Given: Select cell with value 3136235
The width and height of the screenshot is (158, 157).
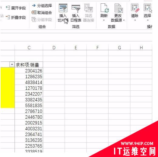Looking at the screenshot, I should point(29,140).
